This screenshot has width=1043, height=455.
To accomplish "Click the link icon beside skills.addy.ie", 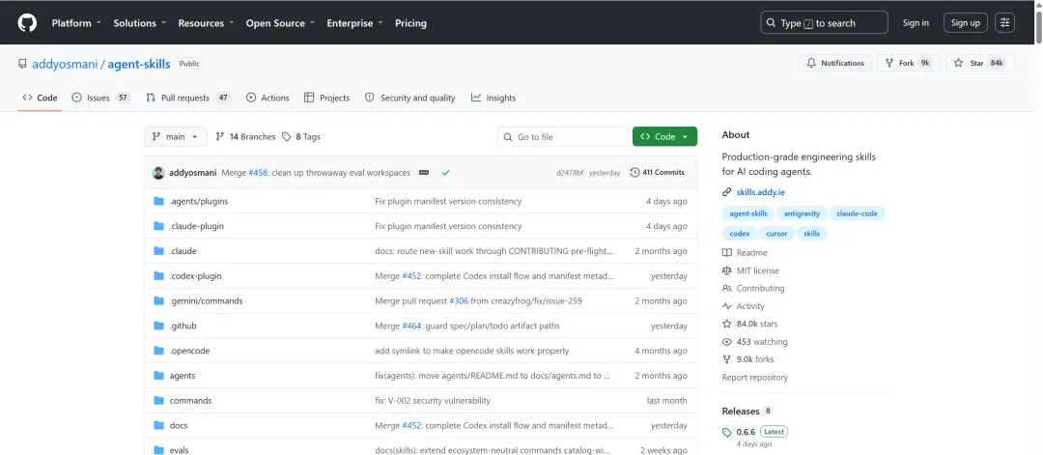I will click(726, 193).
